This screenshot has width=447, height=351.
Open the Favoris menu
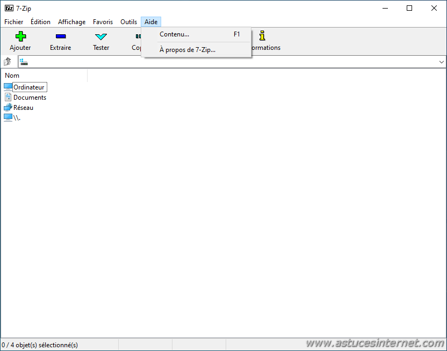click(x=103, y=22)
